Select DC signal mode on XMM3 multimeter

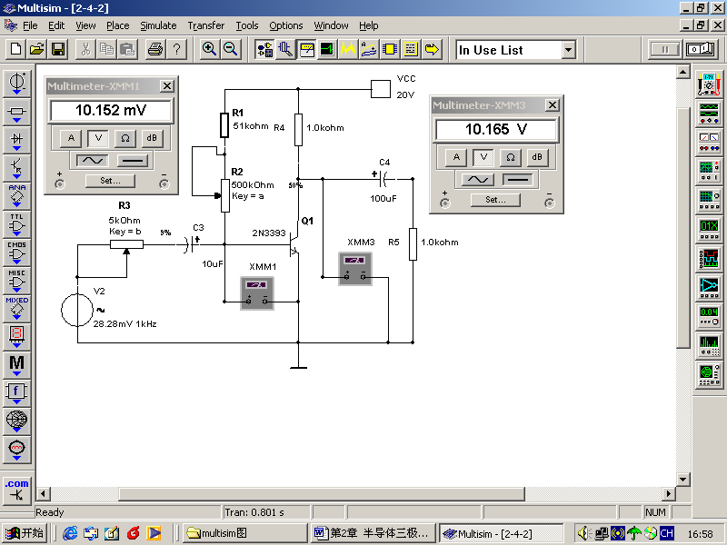point(518,179)
